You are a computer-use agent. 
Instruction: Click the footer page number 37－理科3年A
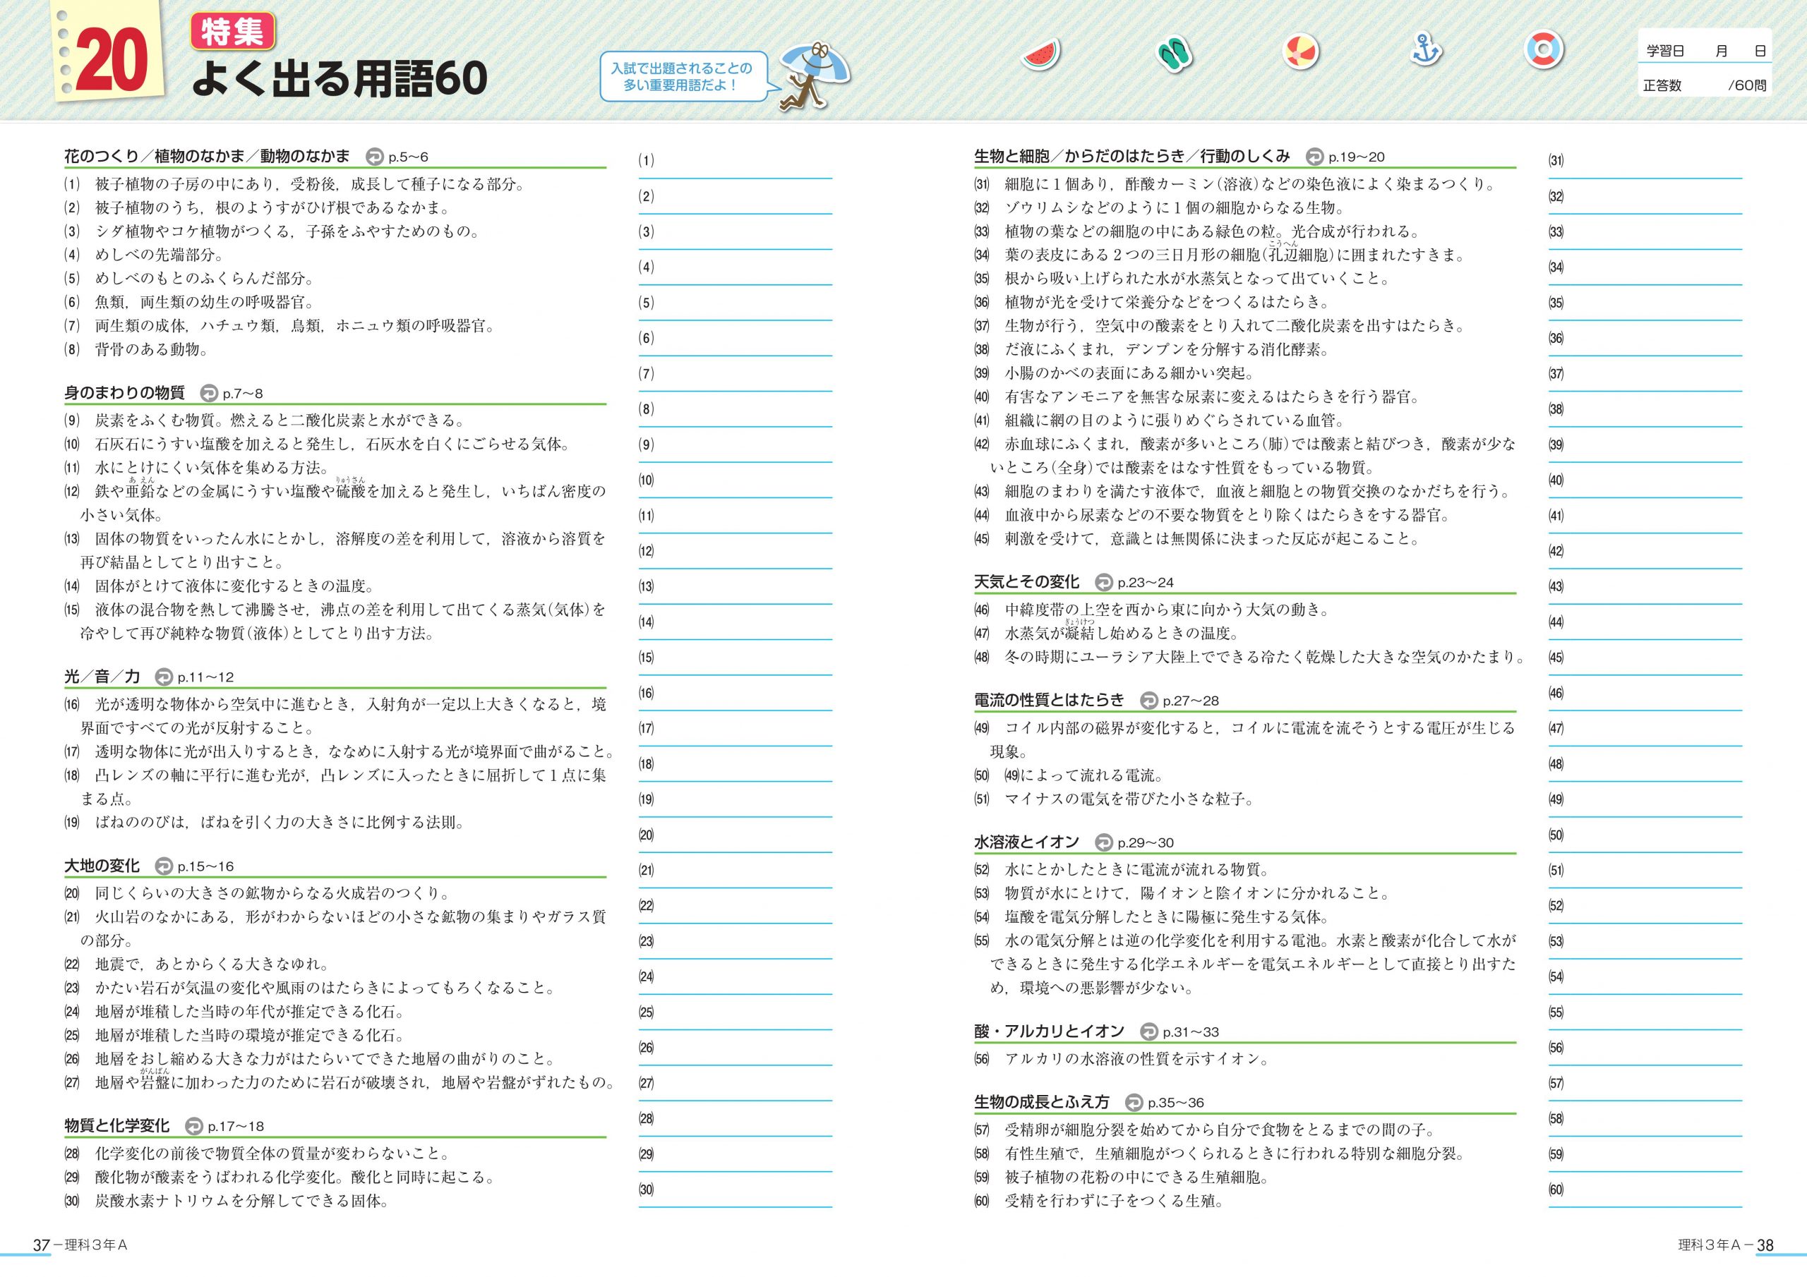tap(80, 1245)
